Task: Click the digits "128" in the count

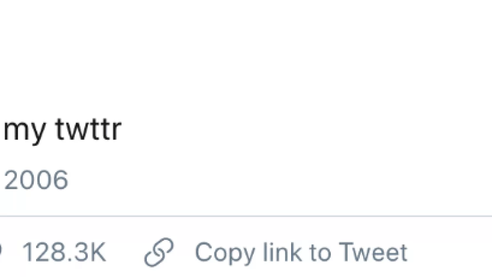Action: 44,252
